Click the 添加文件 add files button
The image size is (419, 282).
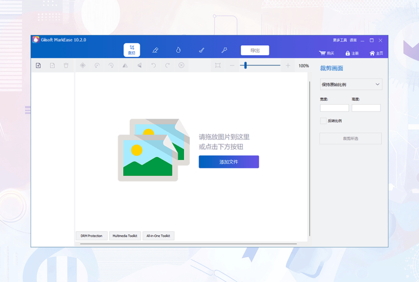coord(229,162)
